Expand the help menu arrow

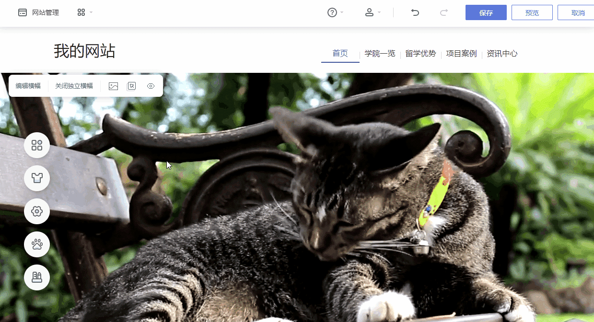click(x=342, y=12)
